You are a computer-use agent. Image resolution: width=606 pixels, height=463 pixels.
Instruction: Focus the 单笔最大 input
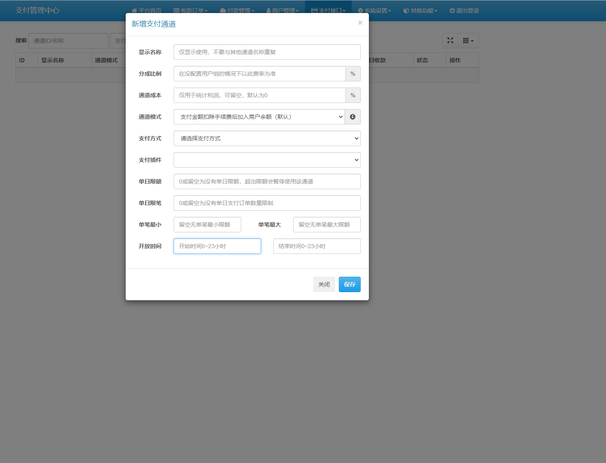coord(327,225)
